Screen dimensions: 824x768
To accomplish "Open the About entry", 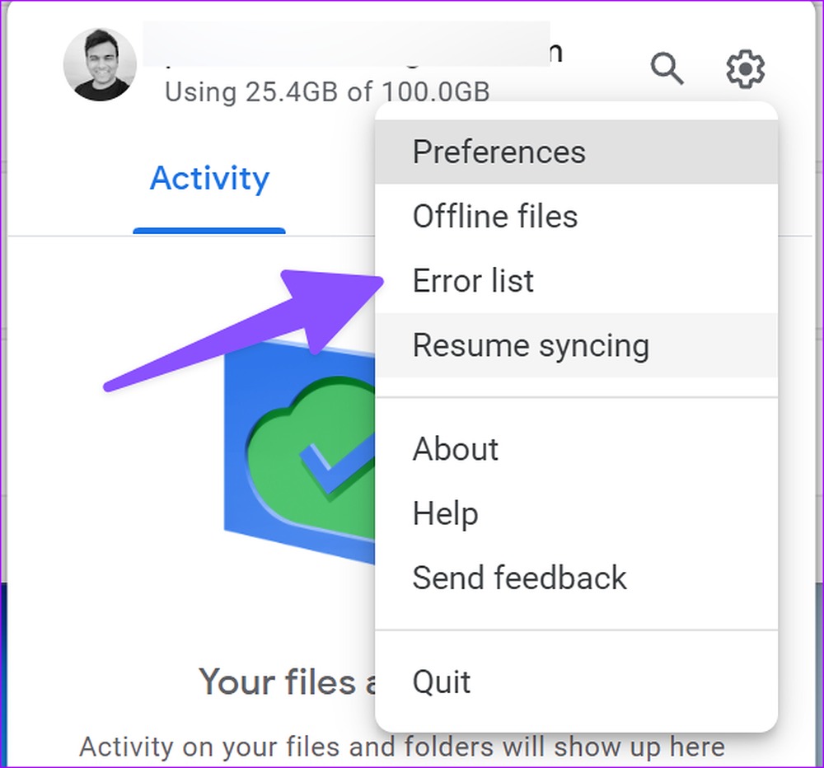I will click(x=576, y=449).
